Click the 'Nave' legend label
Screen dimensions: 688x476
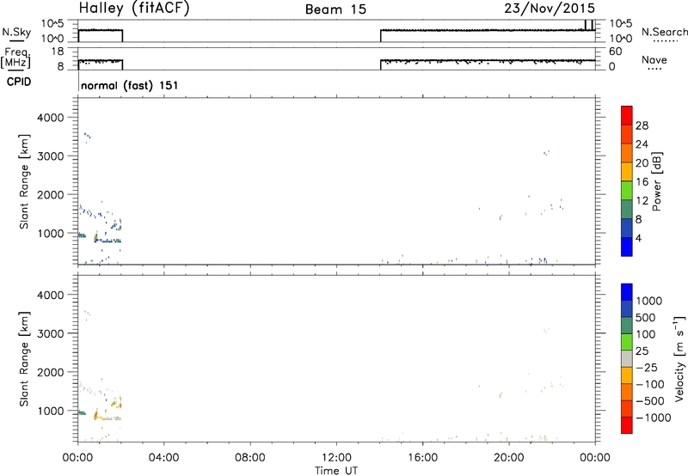[654, 59]
